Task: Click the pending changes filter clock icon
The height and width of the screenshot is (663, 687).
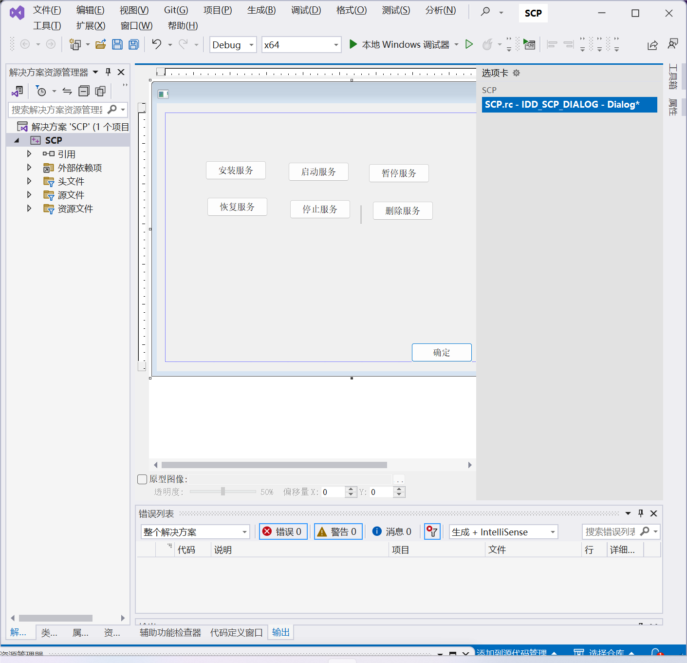Action: point(41,91)
